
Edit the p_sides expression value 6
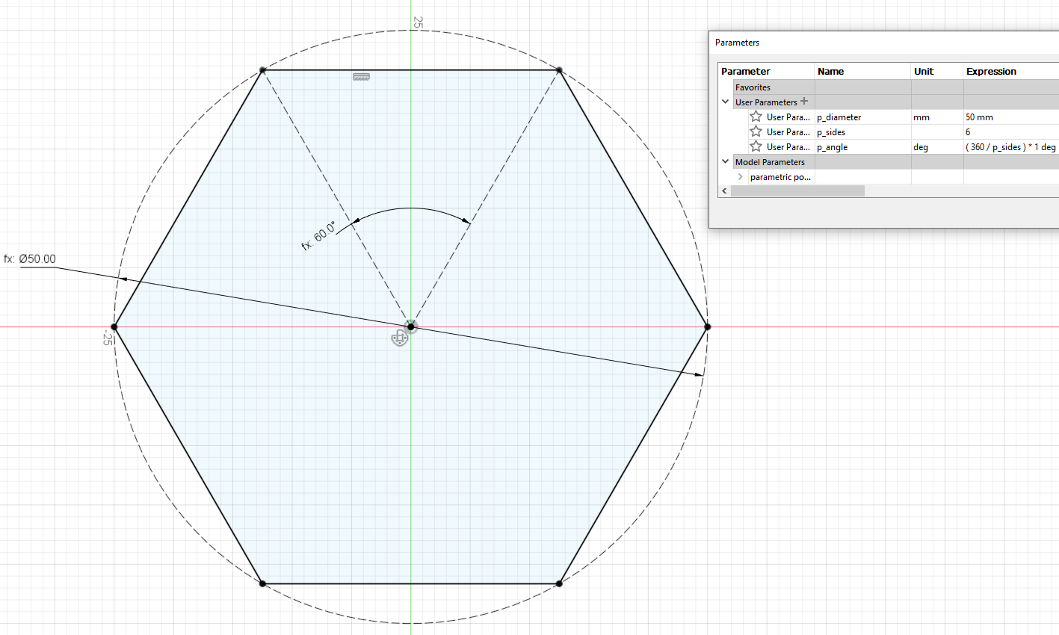(968, 132)
